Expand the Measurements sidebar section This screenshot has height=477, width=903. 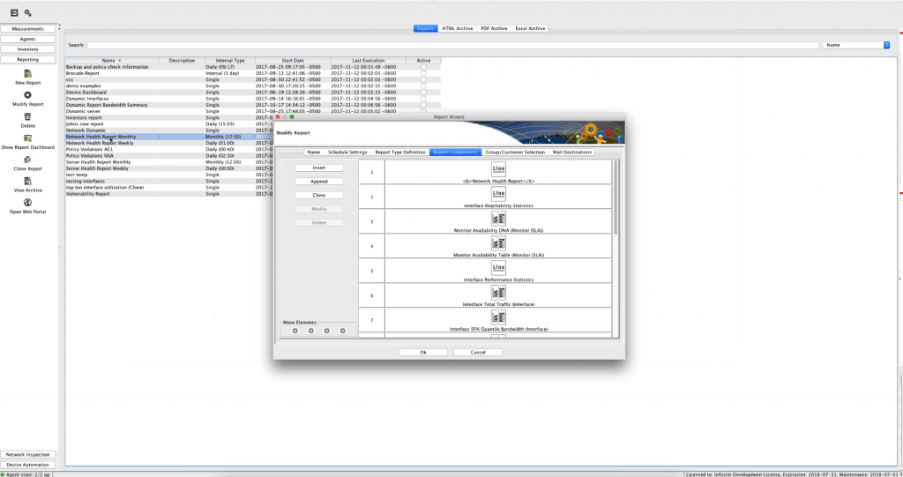click(x=27, y=29)
